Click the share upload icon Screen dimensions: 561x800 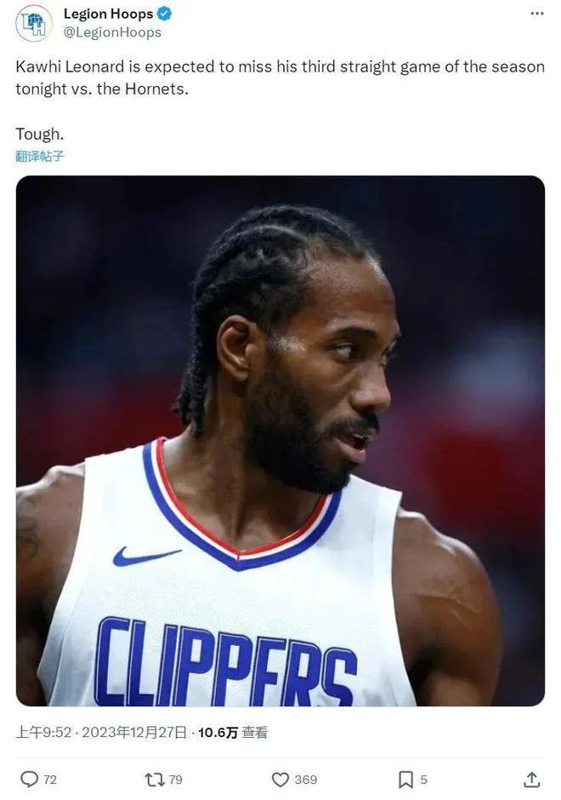pos(531,779)
